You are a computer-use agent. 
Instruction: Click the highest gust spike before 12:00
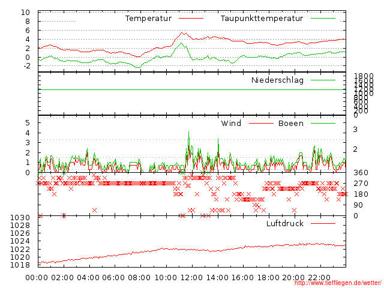(x=188, y=132)
